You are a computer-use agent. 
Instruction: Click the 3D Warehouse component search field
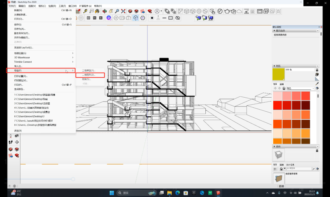pos(299,169)
